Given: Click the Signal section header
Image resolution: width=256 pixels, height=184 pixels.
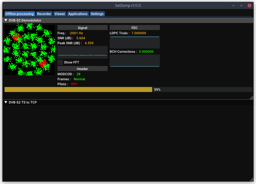Looking at the screenshot, I should point(83,28).
